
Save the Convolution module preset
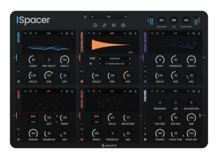94,33
